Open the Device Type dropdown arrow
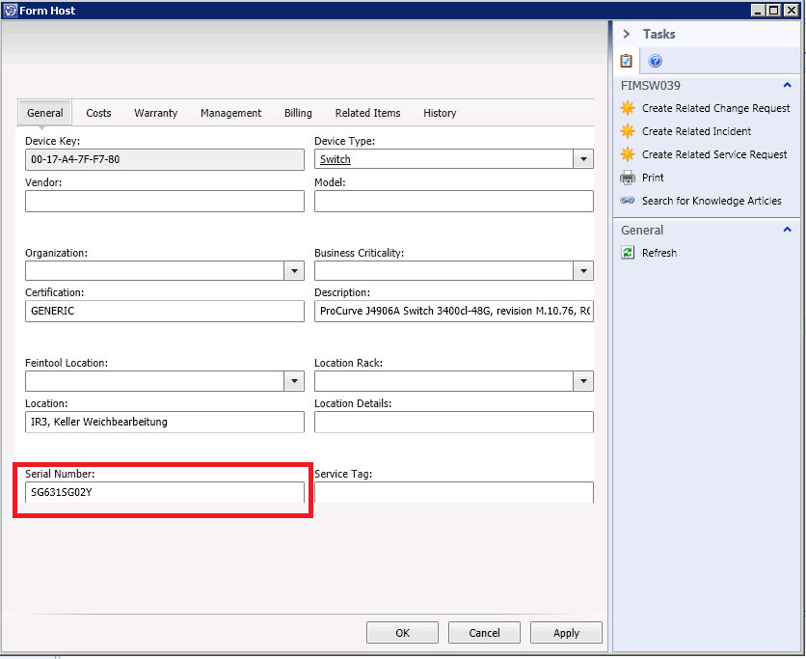Image resolution: width=806 pixels, height=659 pixels. tap(583, 159)
